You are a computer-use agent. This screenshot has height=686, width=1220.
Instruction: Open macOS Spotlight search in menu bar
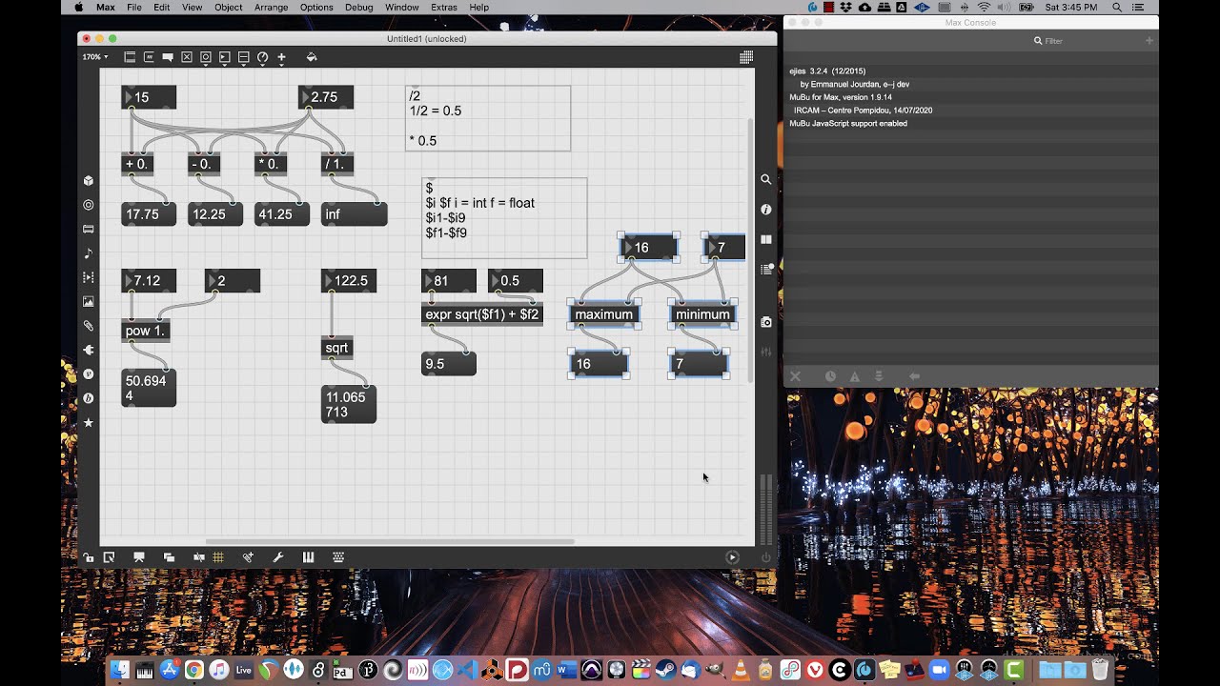tap(1117, 7)
